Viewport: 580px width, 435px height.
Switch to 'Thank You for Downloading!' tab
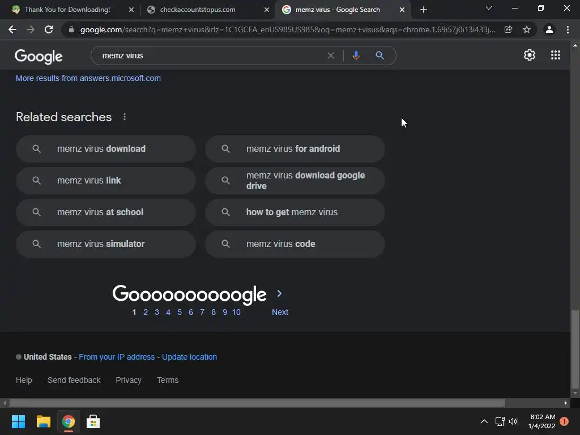[x=67, y=10]
